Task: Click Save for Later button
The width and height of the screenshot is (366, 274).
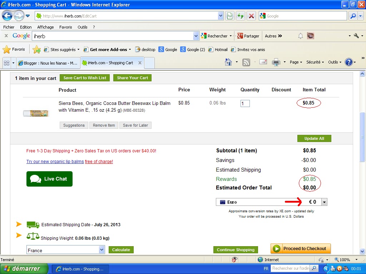Action: pyautogui.click(x=135, y=125)
